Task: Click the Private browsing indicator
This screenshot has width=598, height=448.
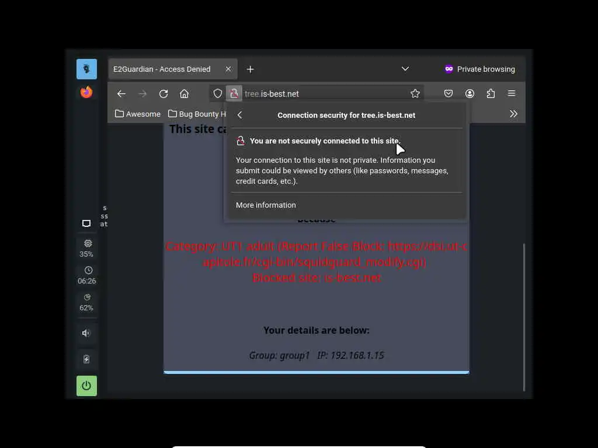Action: (x=480, y=69)
